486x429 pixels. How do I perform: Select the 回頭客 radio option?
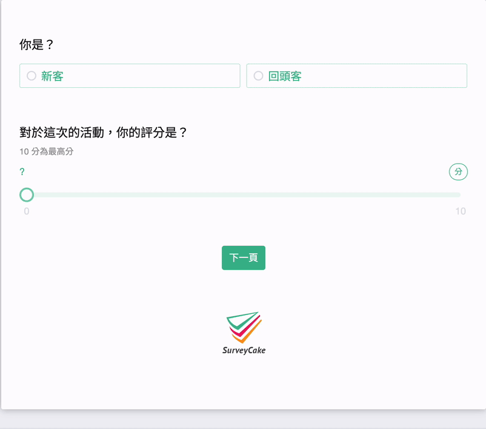[356, 76]
